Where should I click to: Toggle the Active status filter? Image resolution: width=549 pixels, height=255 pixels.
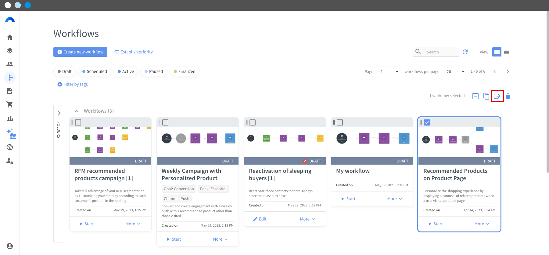(126, 71)
